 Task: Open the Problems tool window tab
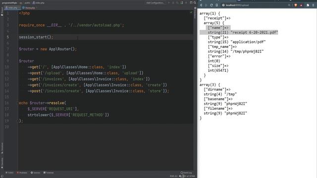tap(22, 173)
